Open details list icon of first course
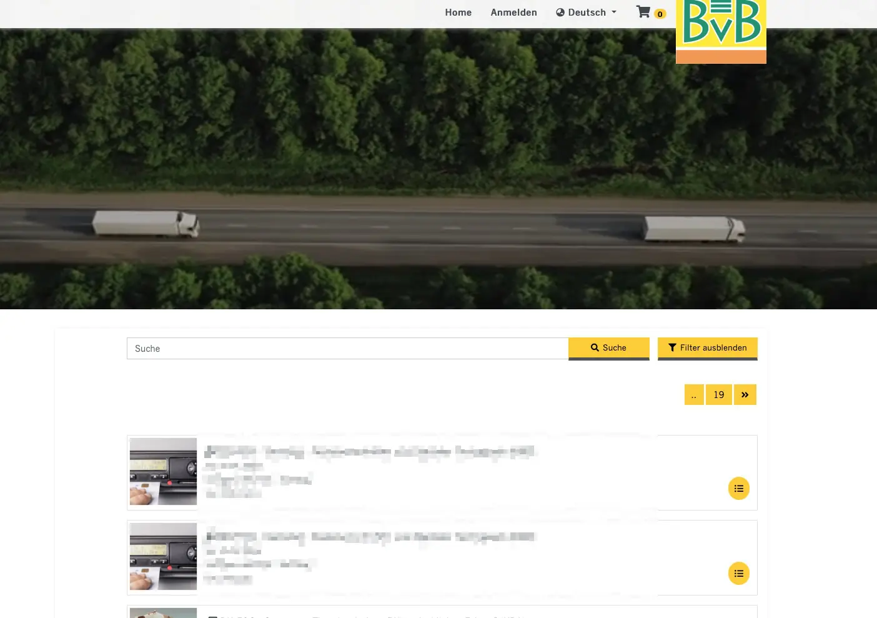 [x=738, y=489]
